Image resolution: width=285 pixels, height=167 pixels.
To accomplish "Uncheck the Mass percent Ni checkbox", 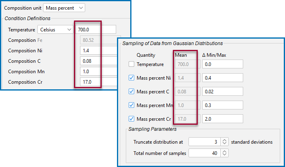I will tap(131, 78).
